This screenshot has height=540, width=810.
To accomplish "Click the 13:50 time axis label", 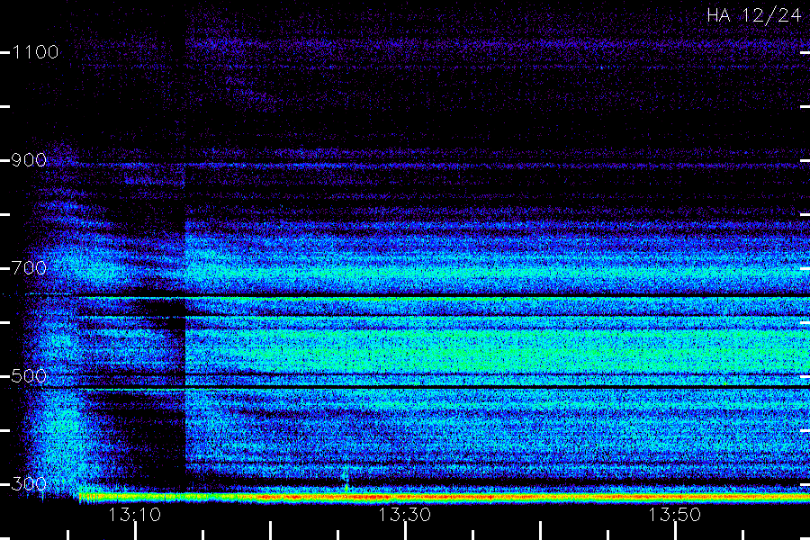I will pyautogui.click(x=675, y=515).
